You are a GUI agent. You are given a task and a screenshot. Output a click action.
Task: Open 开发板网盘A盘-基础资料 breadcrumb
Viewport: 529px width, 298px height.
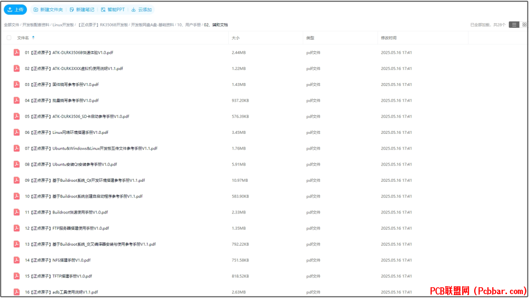click(x=152, y=25)
